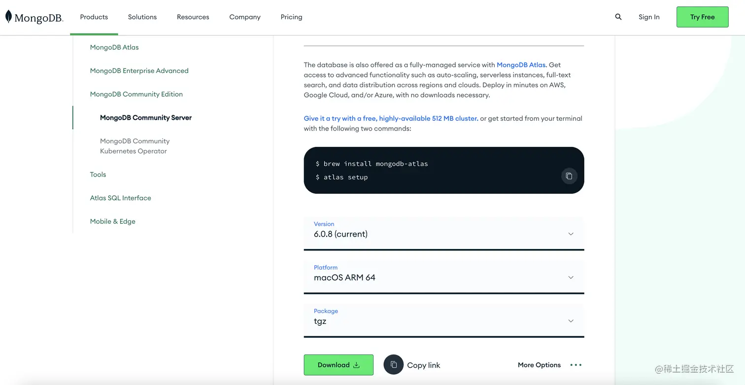
Task: Follow the MongoDB Atlas inline link
Action: (521, 65)
